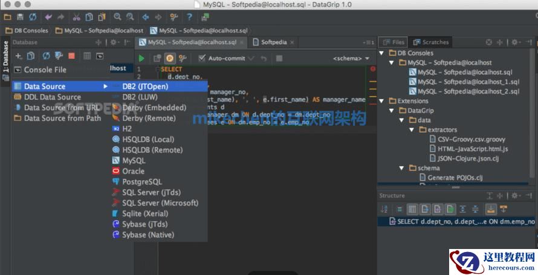Click the grey Redo arrow icon
Viewport: 538px width, 275px height.
pos(60,17)
